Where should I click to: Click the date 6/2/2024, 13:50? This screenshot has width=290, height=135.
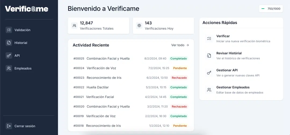click(x=157, y=78)
